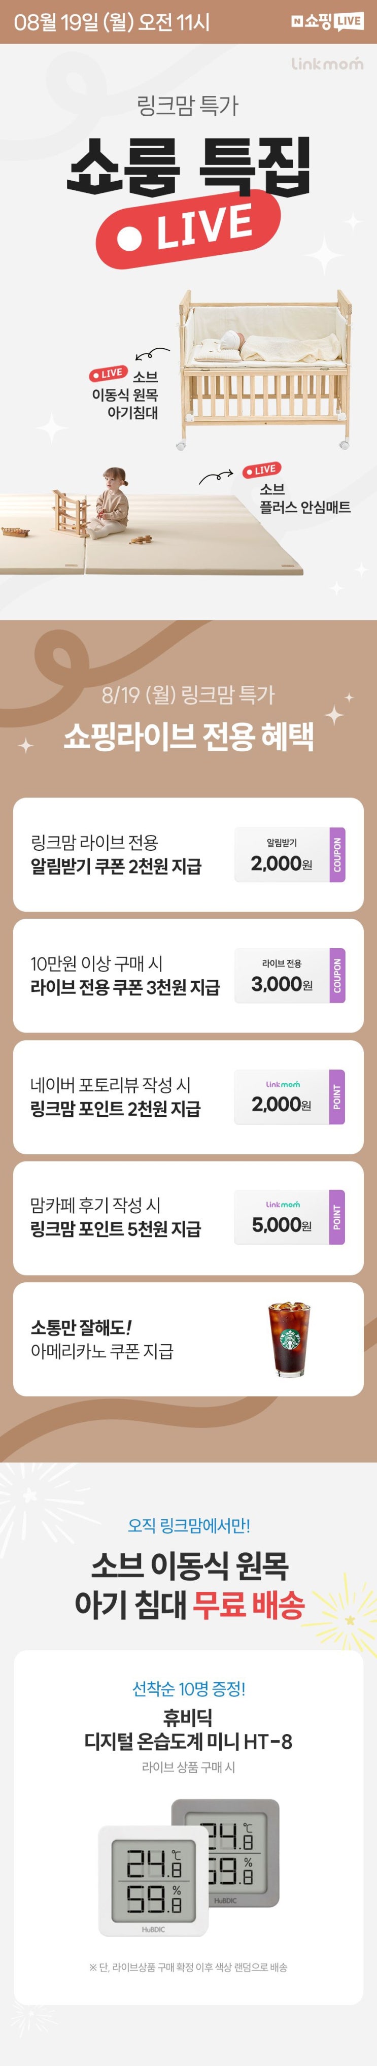Click the 소통만 잘해도! 아메리카노 쿠폰 card
This screenshot has height=2066, width=377.
[189, 1339]
